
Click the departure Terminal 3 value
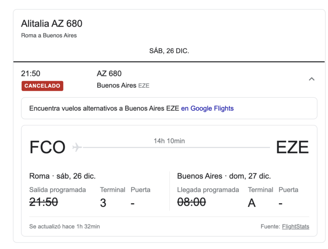point(103,202)
